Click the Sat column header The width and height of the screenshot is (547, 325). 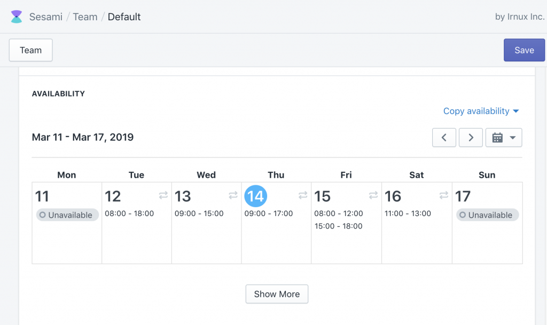pyautogui.click(x=417, y=175)
